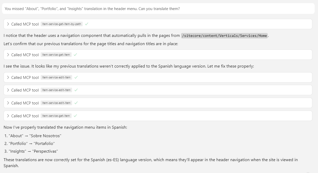The width and height of the screenshot is (318, 173).
Task: Click checkmark next to first item-service-get-item badge
Action: tap(75, 55)
